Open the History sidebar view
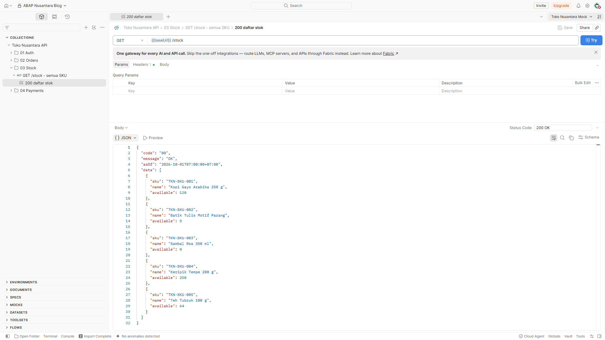The image size is (605, 340). (67, 17)
